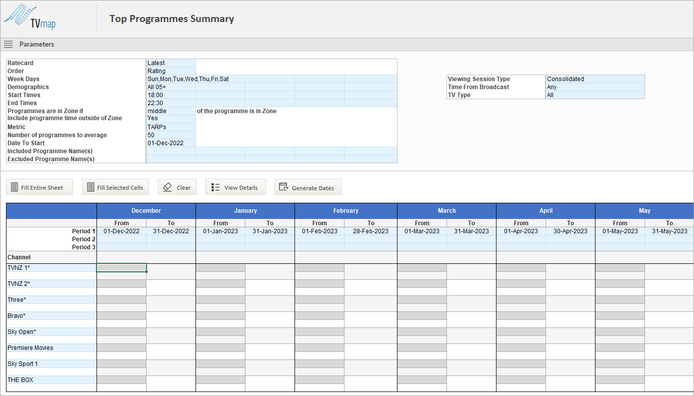Image resolution: width=694 pixels, height=396 pixels.
Task: Click the date cell 31-Mar-2023
Action: tap(471, 231)
